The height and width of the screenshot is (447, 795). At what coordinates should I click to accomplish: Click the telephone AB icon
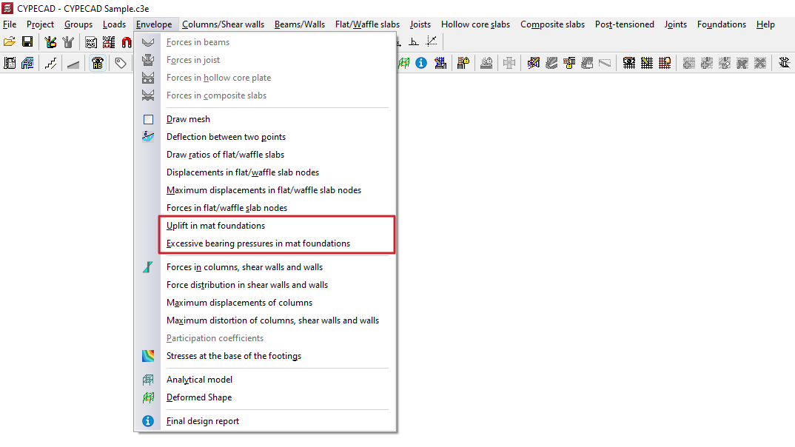tap(98, 63)
